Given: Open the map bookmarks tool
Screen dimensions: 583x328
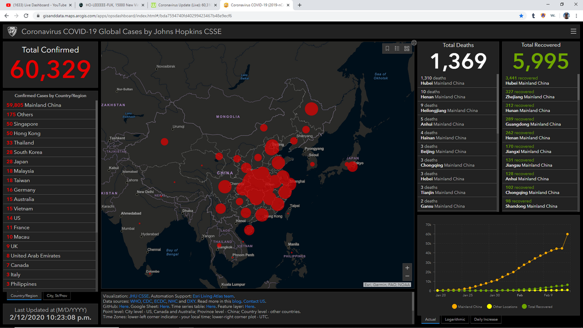Looking at the screenshot, I should click(x=387, y=49).
